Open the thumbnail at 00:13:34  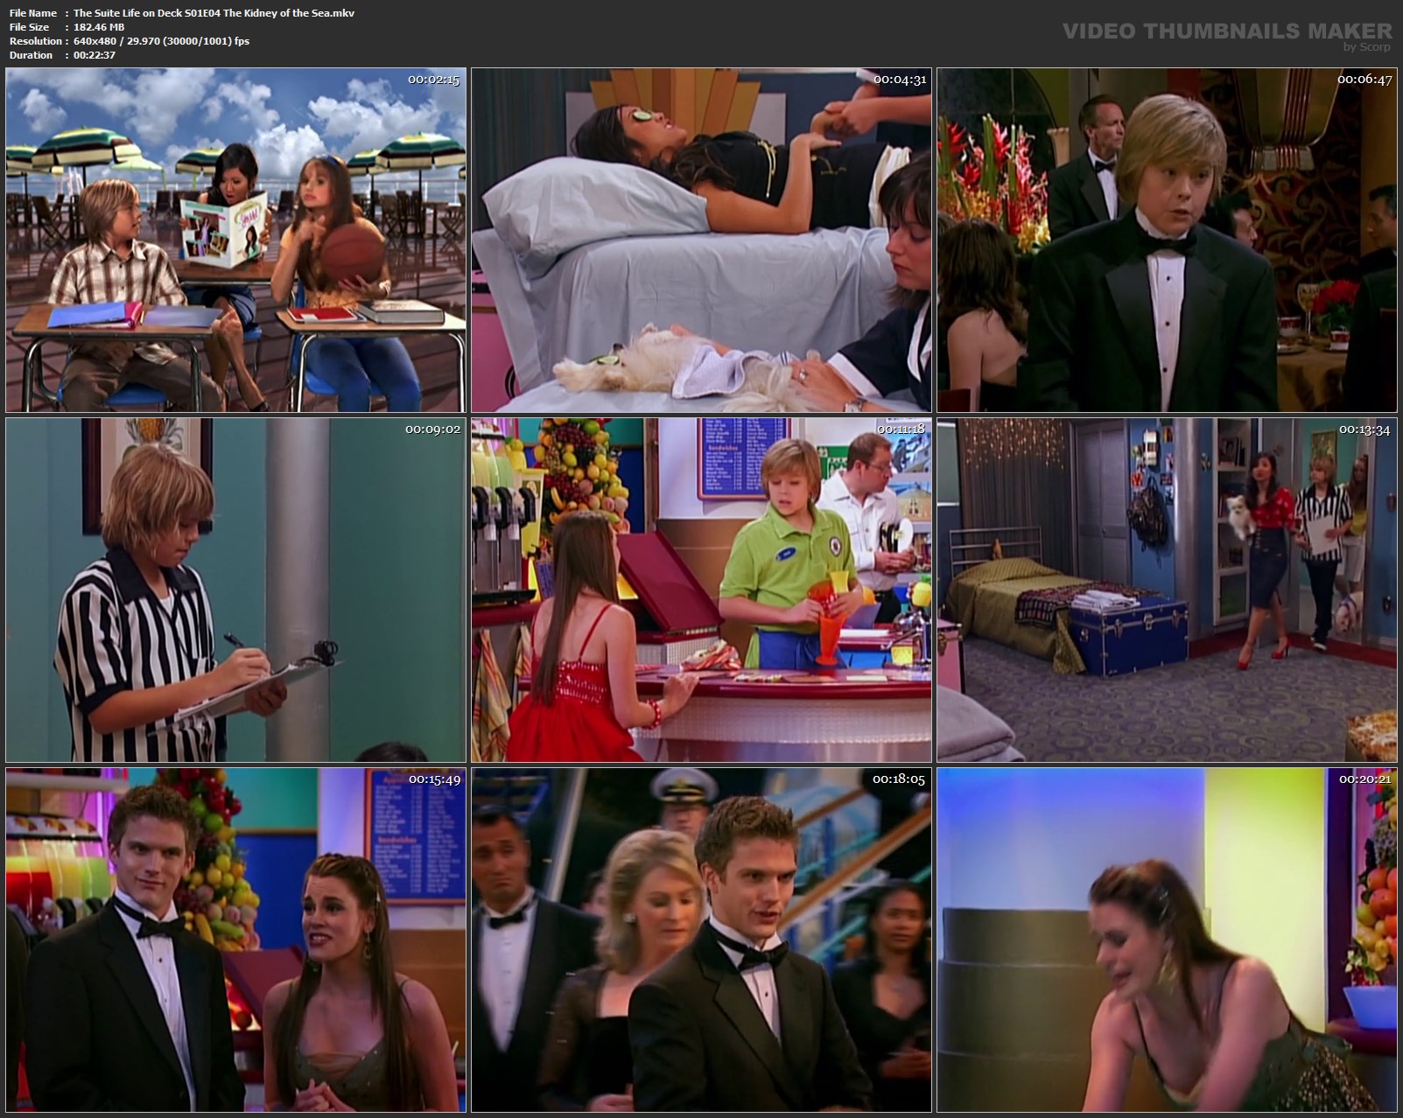tap(1167, 590)
